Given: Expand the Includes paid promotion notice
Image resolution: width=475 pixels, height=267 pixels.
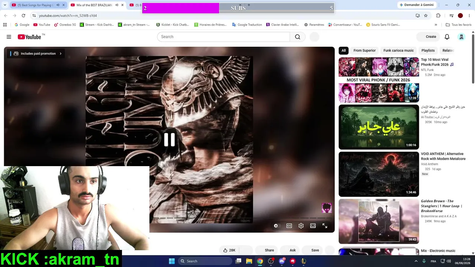Looking at the screenshot, I should click(36, 53).
